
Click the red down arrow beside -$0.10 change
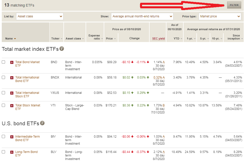click(x=132, y=62)
